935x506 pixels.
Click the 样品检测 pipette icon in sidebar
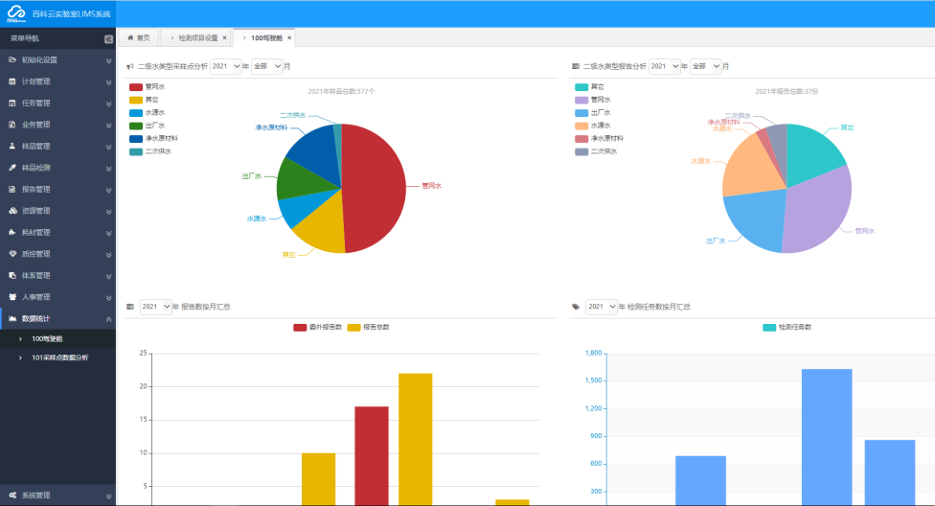(x=12, y=168)
